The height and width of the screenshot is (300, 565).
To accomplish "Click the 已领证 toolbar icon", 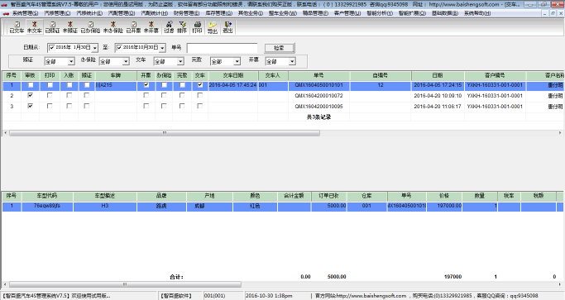I will tap(52, 27).
